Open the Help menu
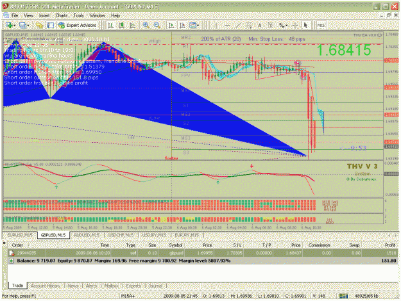Viewport: 401px width, 301px height. 115,15
